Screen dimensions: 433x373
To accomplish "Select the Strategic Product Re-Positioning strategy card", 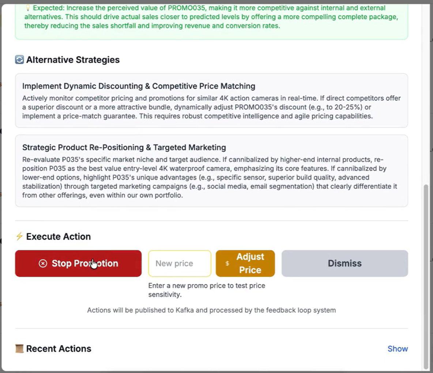I will (x=211, y=170).
